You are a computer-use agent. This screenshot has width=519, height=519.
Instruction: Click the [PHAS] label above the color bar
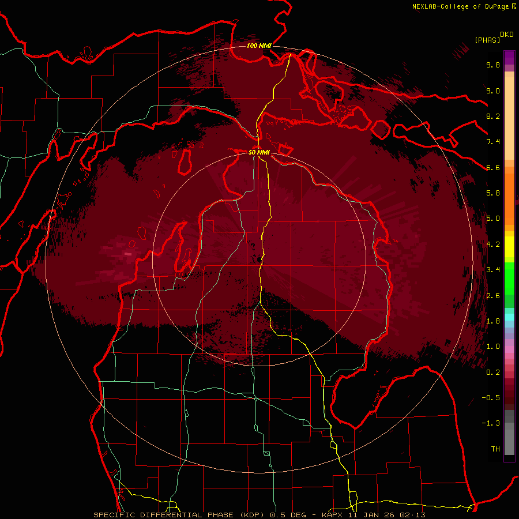487,40
